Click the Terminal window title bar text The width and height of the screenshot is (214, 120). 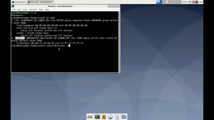(61, 6)
